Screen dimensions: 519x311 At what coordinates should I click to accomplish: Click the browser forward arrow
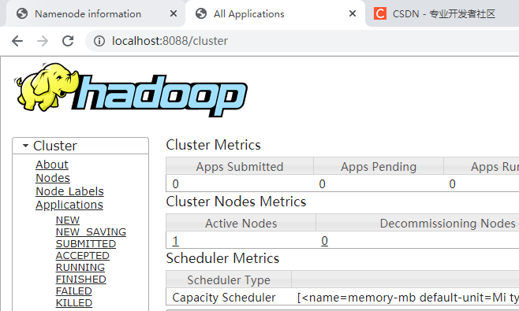43,41
